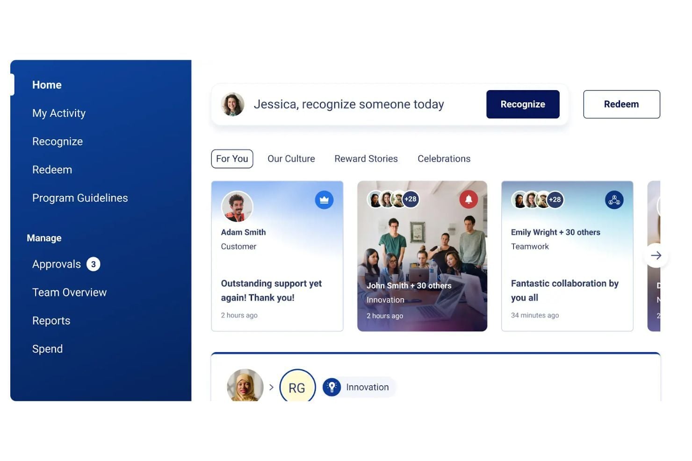Expand the recognition entry chevron near RG
692x461 pixels.
[x=271, y=387]
